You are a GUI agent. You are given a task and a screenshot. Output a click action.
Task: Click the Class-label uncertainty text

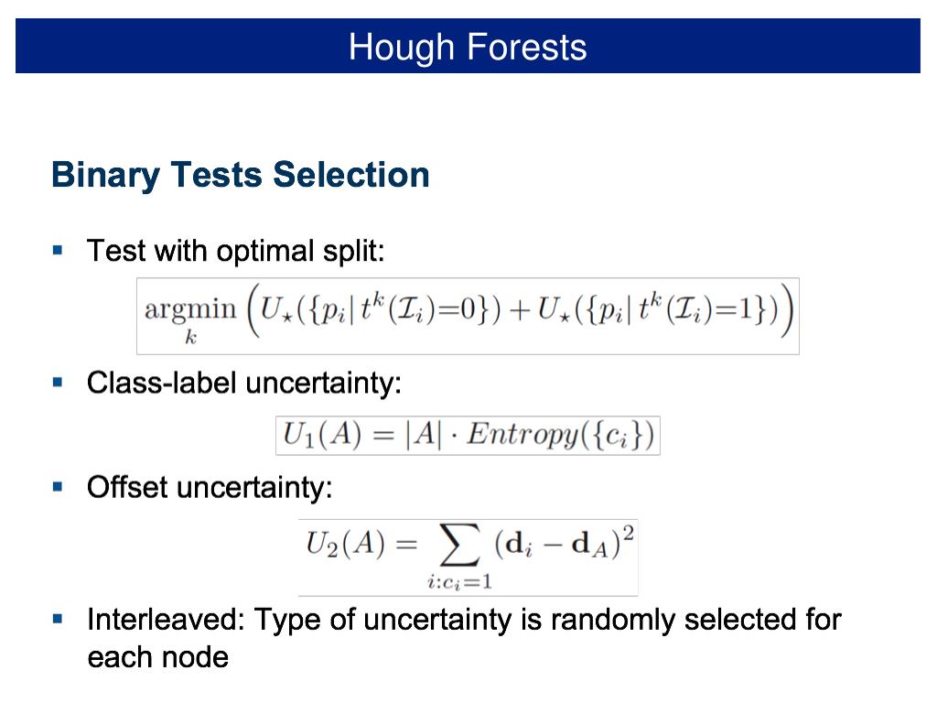pos(243,384)
